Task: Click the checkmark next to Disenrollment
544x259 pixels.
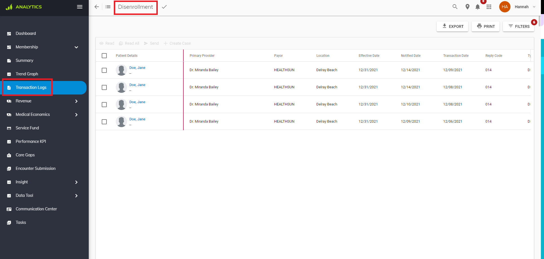Action: 164,7
